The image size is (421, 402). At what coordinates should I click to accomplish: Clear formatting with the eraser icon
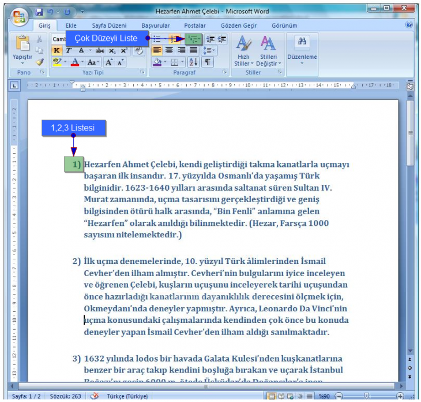pyautogui.click(x=139, y=51)
